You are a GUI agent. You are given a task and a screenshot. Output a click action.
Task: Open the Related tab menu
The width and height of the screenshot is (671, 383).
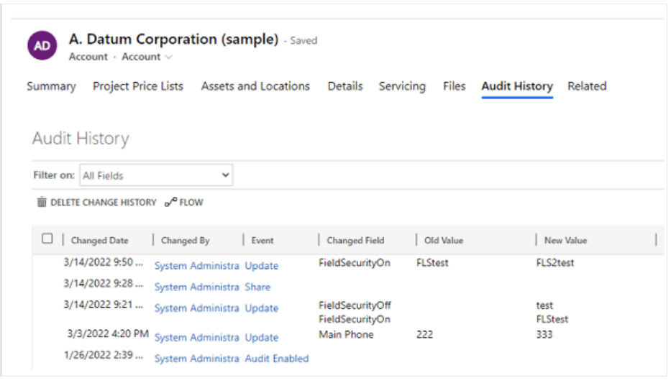click(x=586, y=86)
